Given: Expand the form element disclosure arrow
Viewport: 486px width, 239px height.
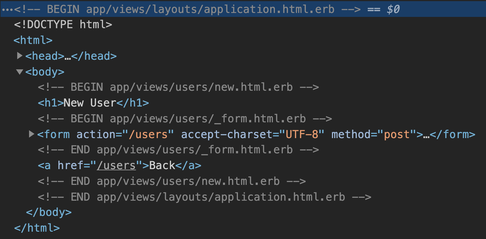Looking at the screenshot, I should (x=31, y=134).
